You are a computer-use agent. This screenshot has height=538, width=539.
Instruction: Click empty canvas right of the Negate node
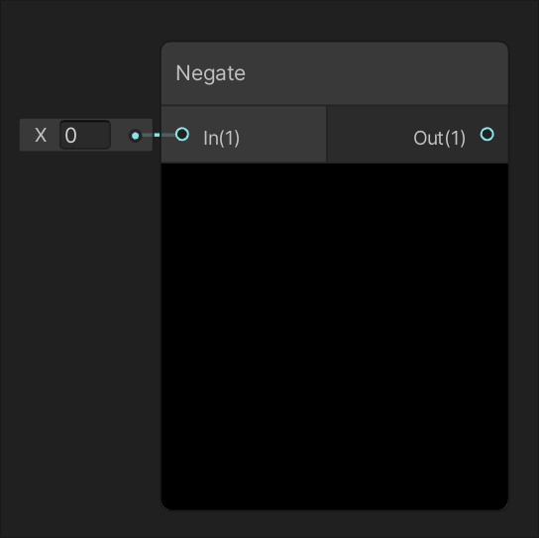point(523,275)
